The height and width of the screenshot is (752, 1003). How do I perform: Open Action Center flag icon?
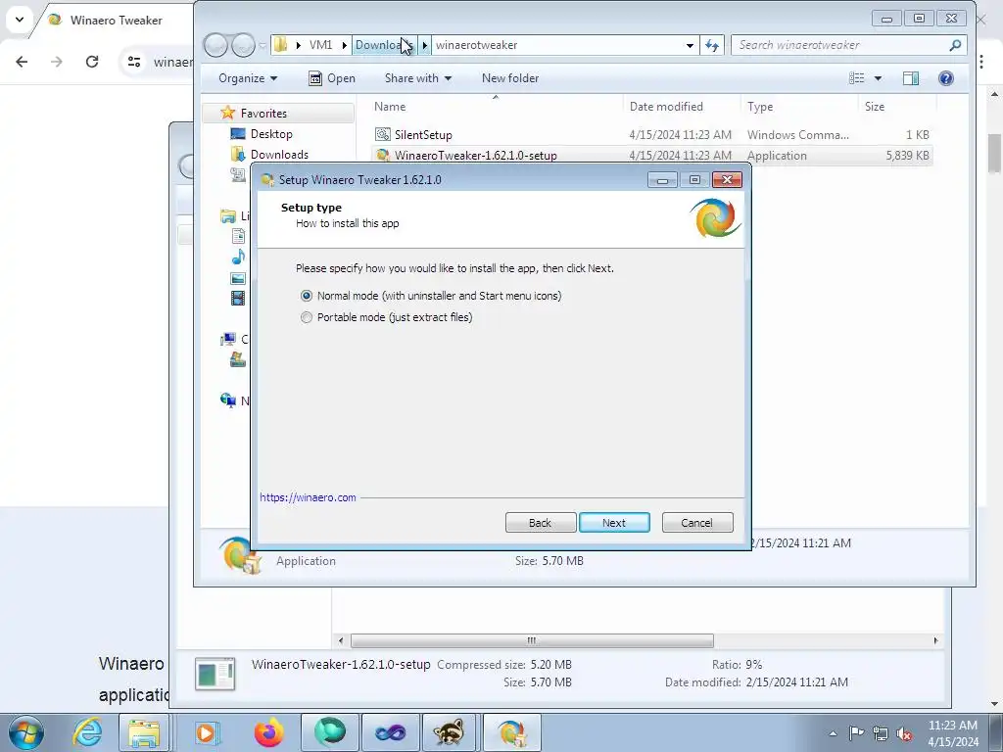tap(856, 733)
